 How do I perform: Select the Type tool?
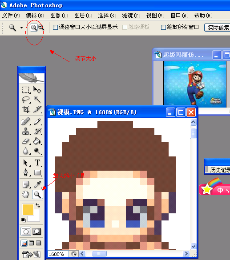(37, 163)
